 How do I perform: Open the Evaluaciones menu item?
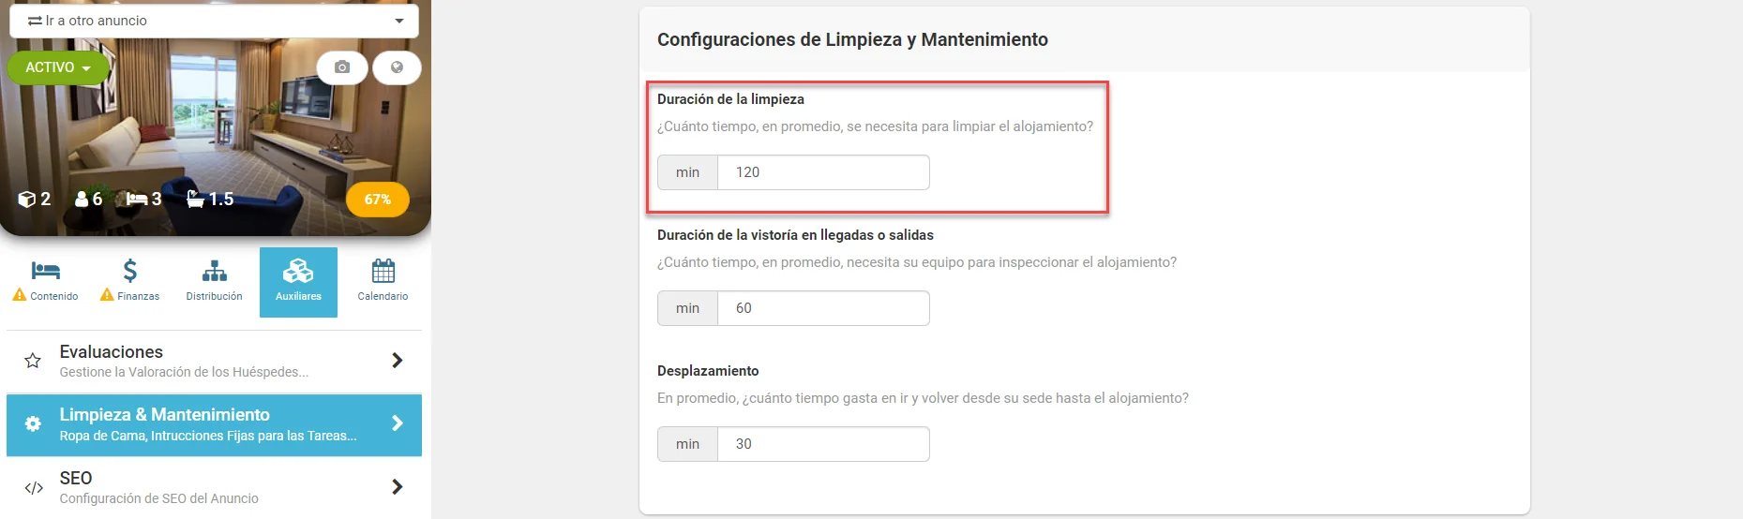(214, 361)
